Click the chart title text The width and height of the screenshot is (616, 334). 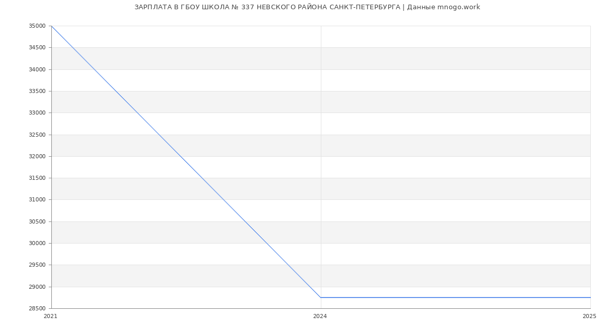[x=307, y=7]
